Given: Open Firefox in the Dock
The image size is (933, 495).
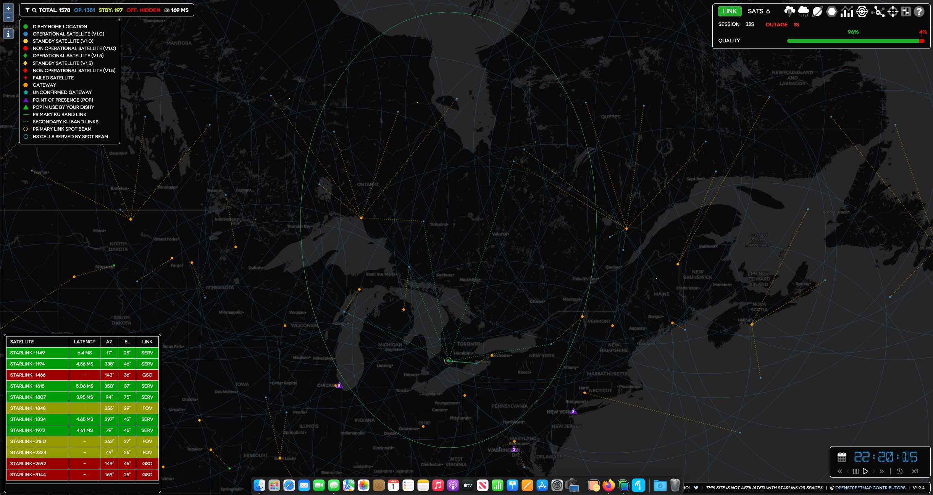Looking at the screenshot, I should (x=609, y=485).
